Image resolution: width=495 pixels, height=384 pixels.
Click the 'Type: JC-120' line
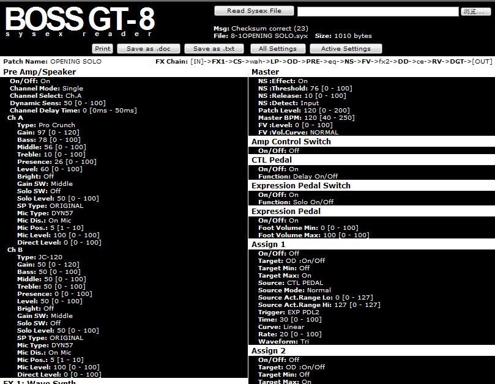40,257
